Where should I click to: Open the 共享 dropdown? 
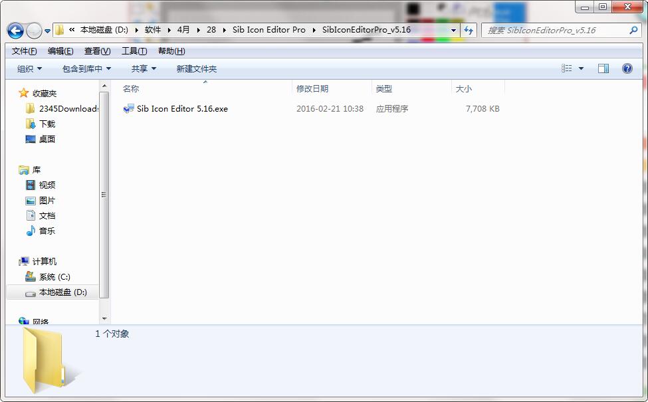(x=144, y=68)
